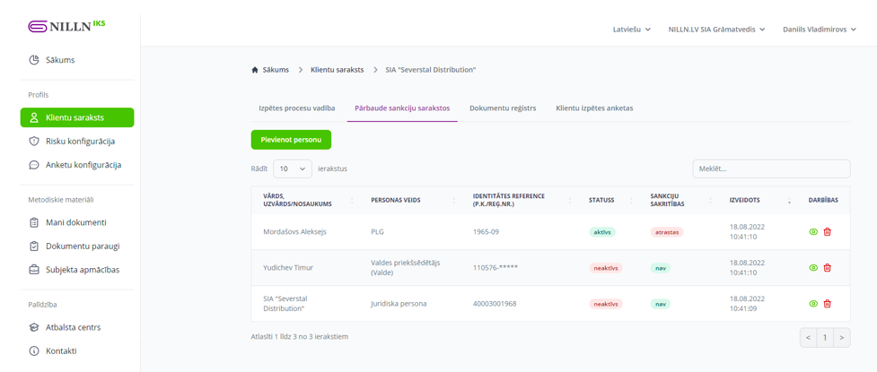Image resolution: width=877 pixels, height=372 pixels.
Task: Go to Mani dokumenti
Action: [75, 222]
